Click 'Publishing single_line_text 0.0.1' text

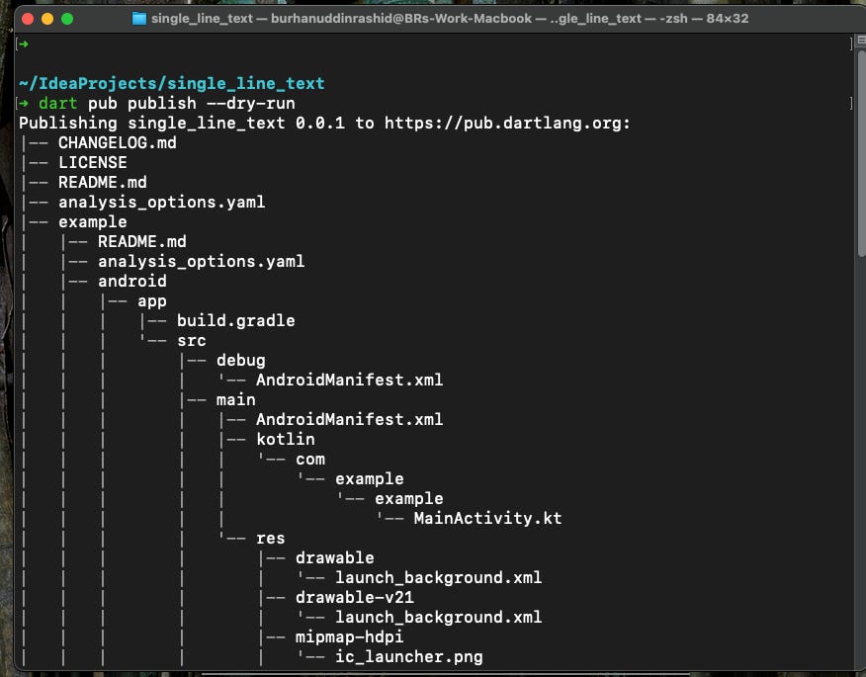coord(182,124)
